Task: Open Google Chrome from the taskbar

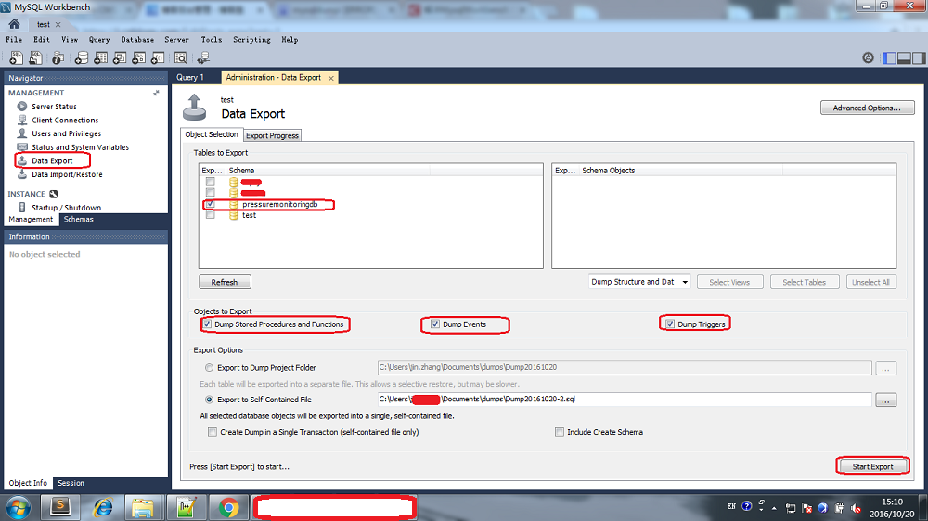Action: 229,507
